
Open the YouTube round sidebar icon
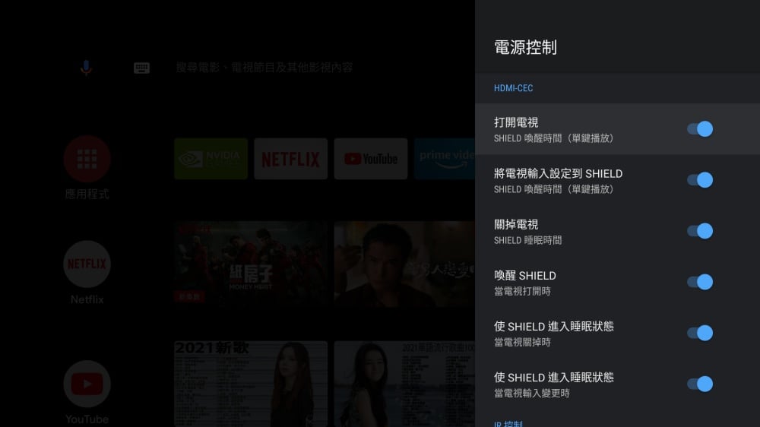(x=87, y=384)
